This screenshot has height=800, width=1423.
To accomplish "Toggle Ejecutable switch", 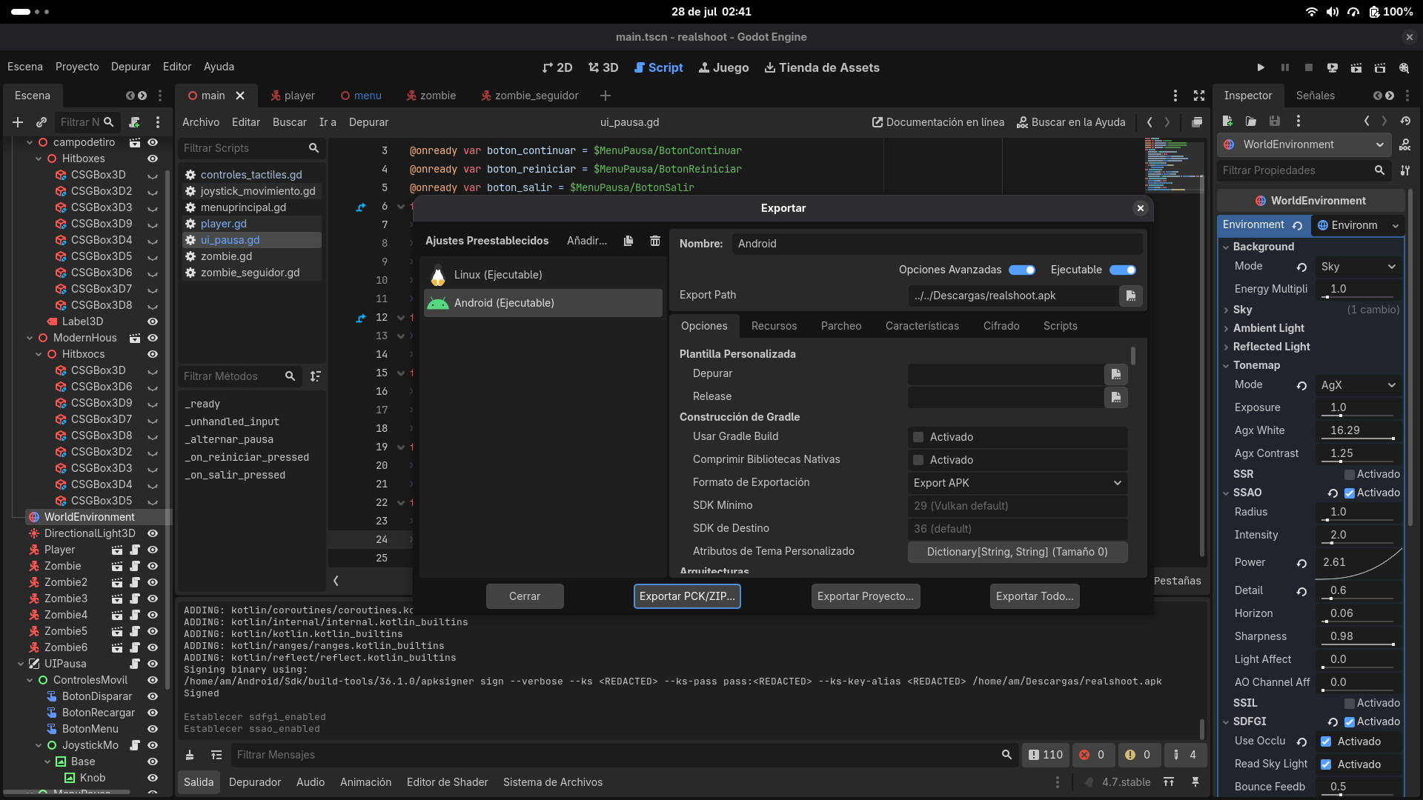I will pyautogui.click(x=1122, y=270).
